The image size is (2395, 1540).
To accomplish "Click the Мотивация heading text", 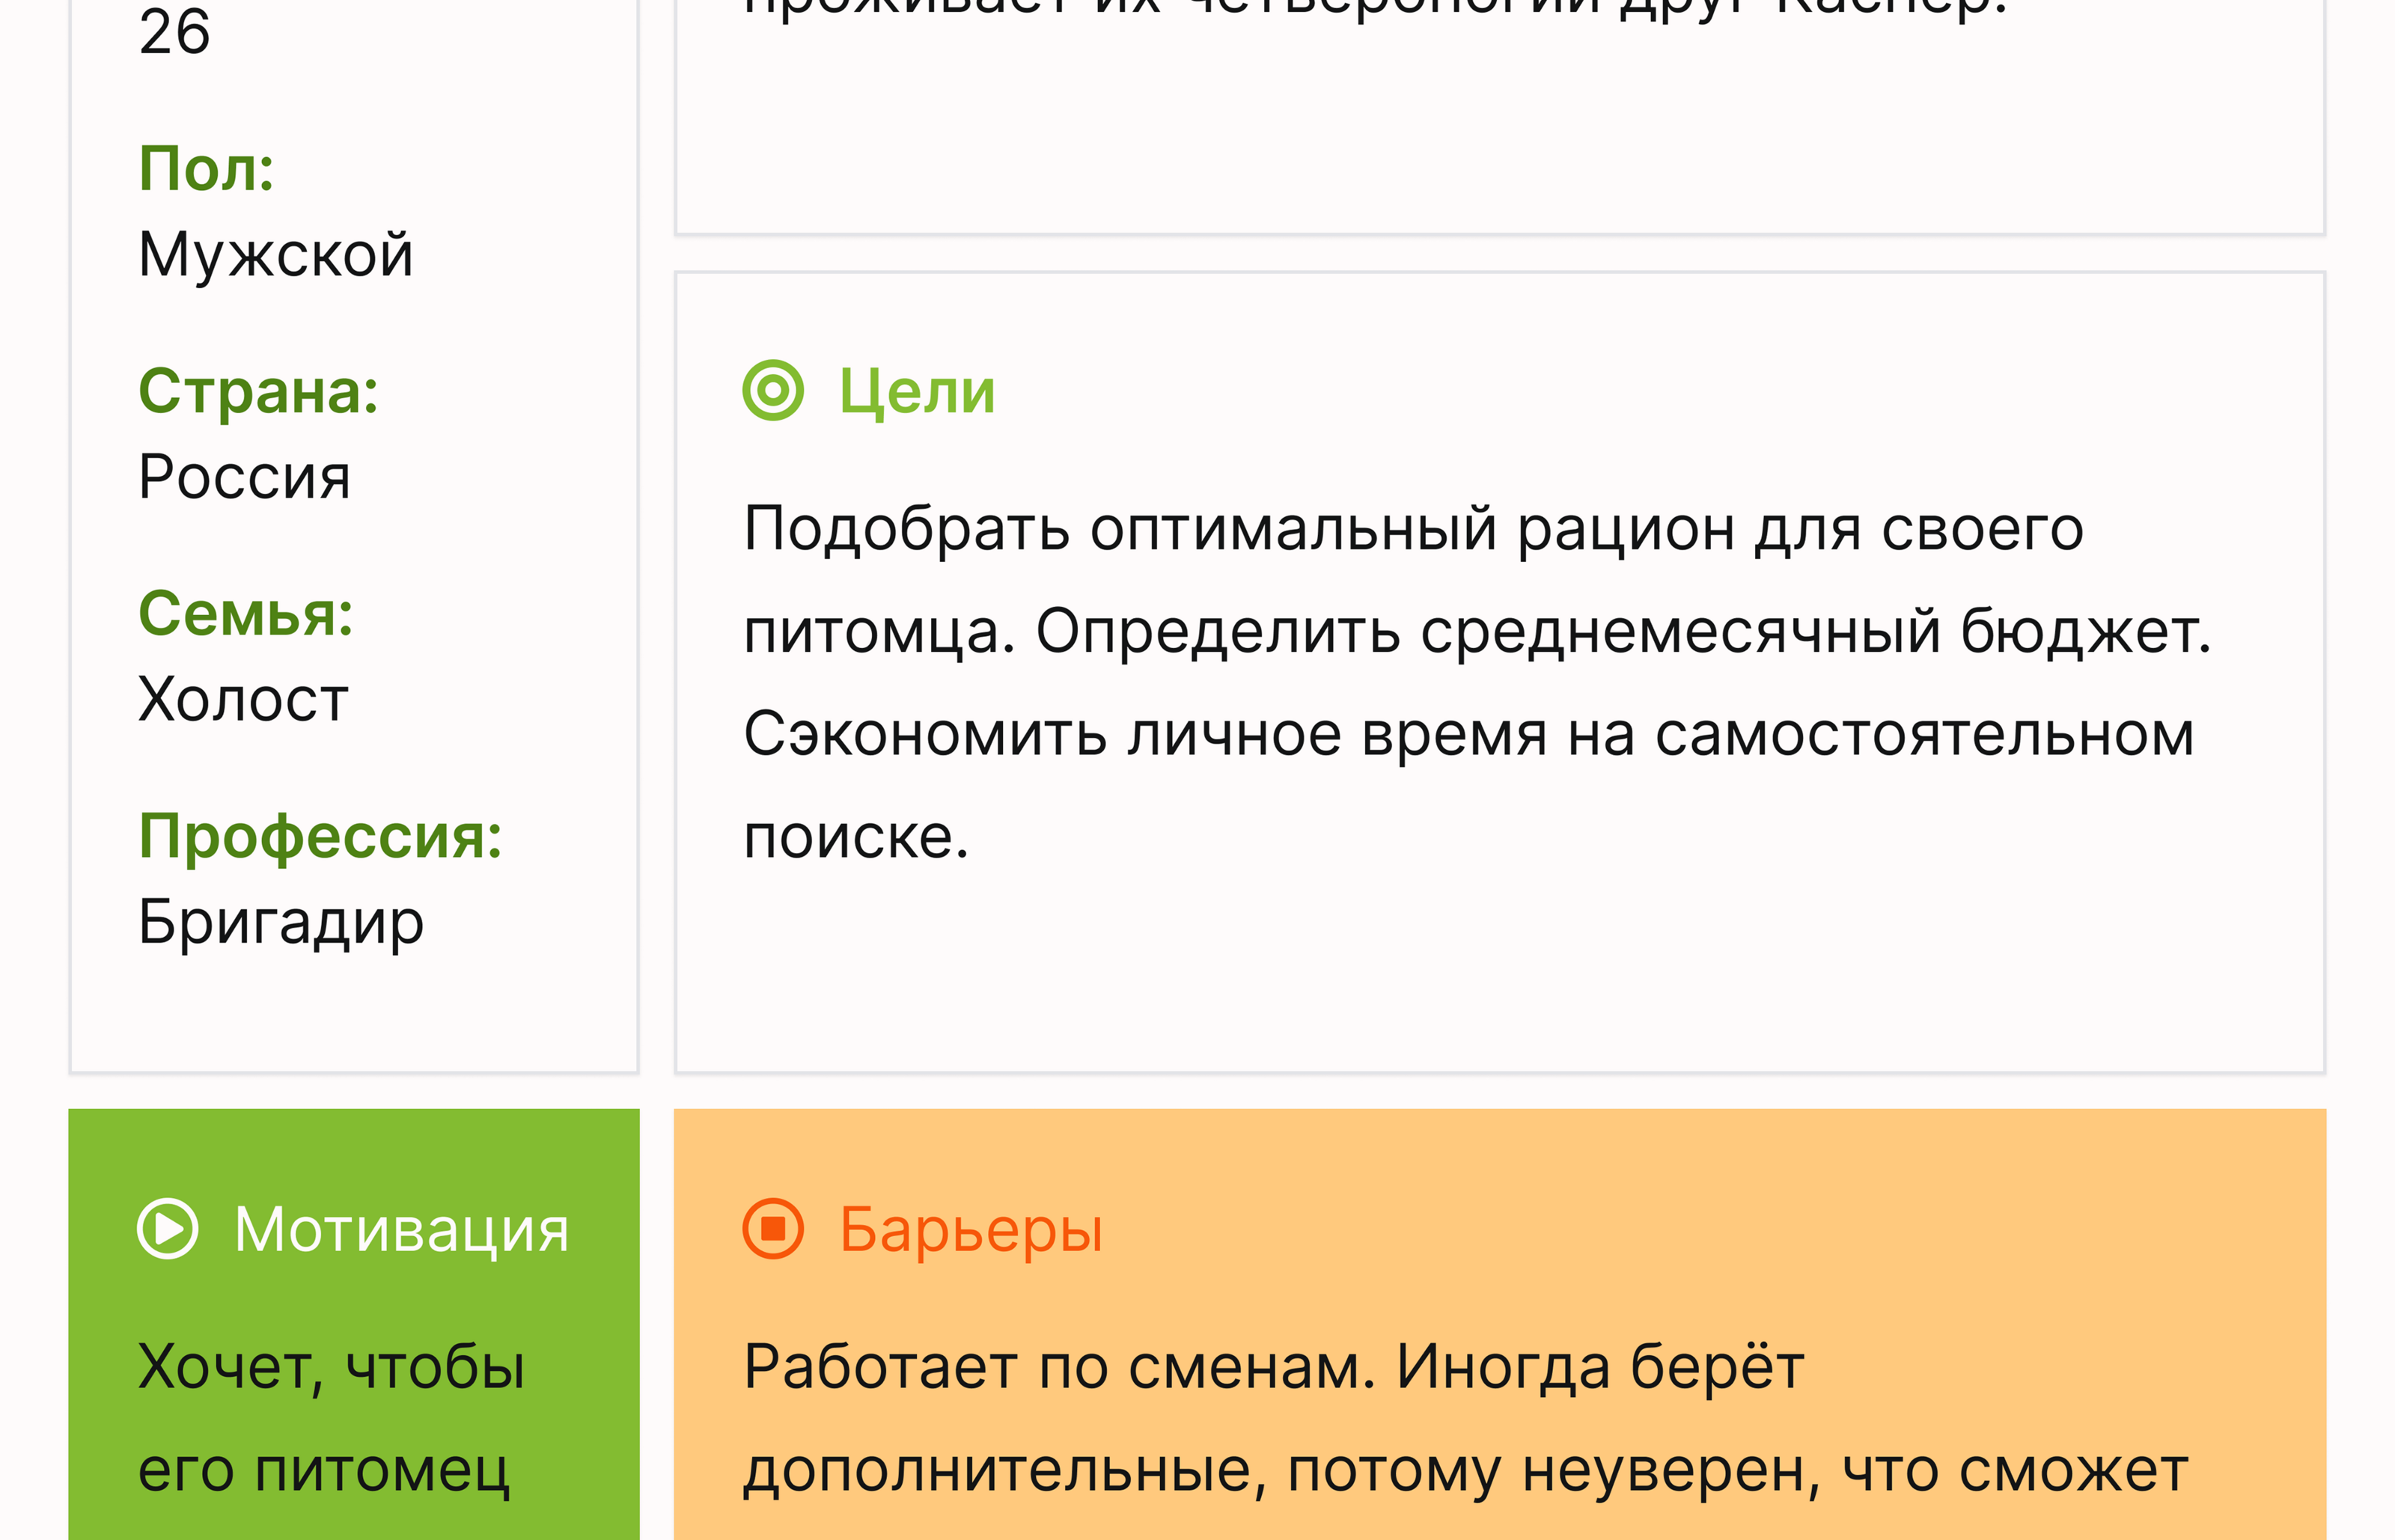I will (401, 1228).
